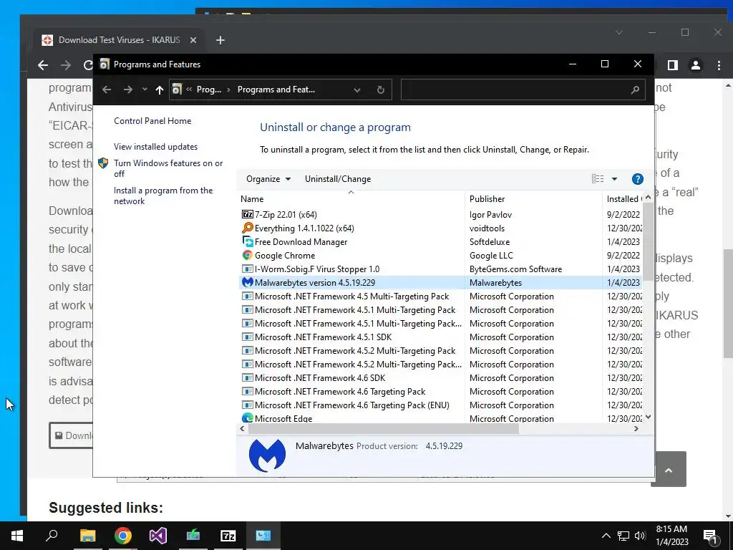Open the taskbar clock showing 8:15 AM
This screenshot has height=550, width=733.
click(671, 536)
